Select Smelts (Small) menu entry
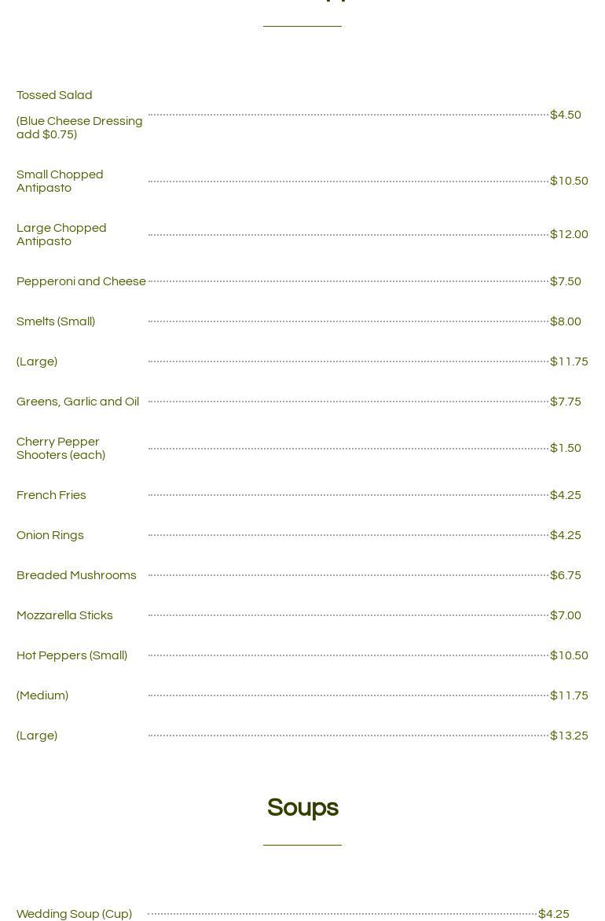 point(56,321)
